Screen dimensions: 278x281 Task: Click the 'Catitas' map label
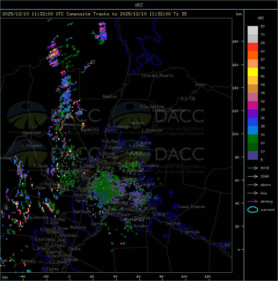click(173, 223)
